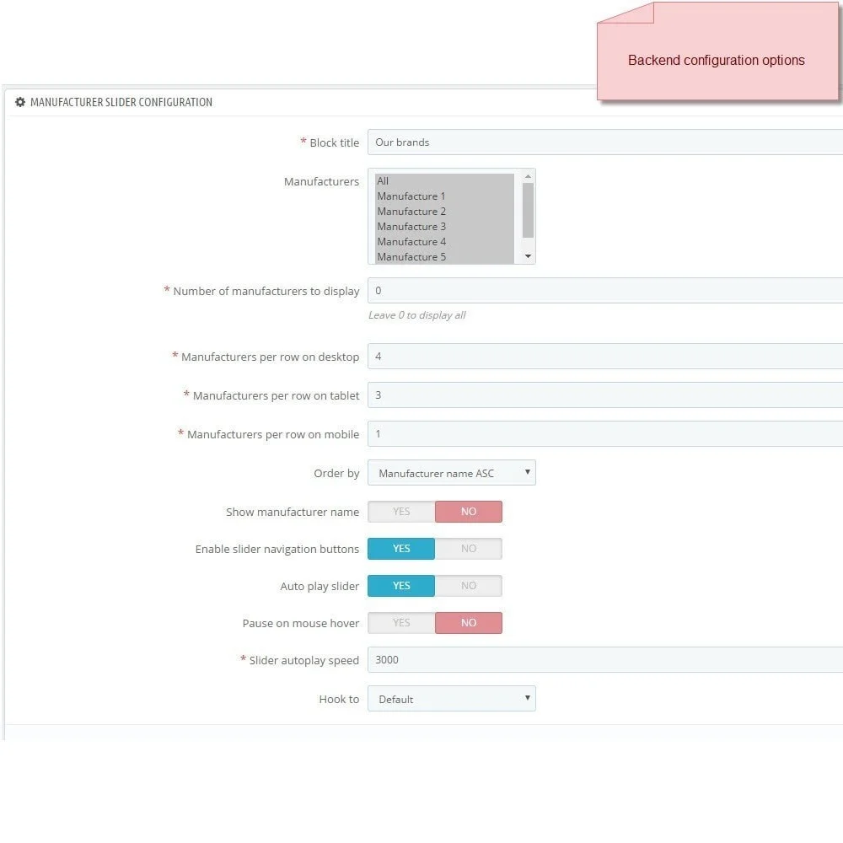Disable slider navigation buttons with NO
Viewport: 843px width, 843px height.
(469, 549)
